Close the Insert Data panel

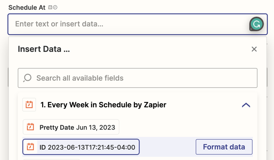point(254,49)
